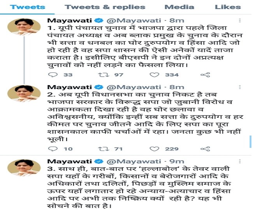Select the Tweets tab
This screenshot has width=253, height=210.
[x=27, y=7]
